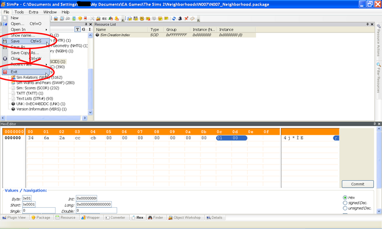Select the Hex radio option
Screen dimensions: 382x229
345,197
